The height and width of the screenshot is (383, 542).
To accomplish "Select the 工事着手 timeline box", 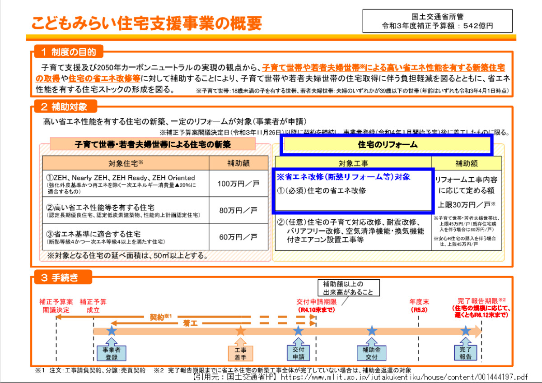I will pos(241,353).
